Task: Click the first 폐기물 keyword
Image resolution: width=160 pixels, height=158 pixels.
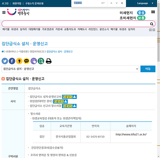Action: (x=6, y=29)
